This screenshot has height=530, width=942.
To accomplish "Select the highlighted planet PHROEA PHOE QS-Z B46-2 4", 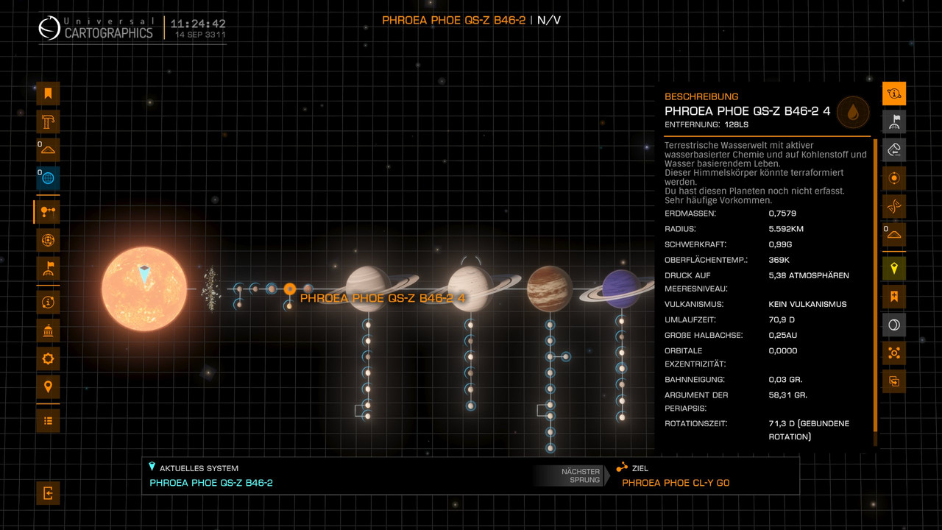I will 290,289.
